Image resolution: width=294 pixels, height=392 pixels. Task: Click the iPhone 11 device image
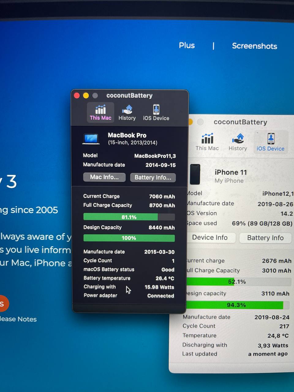[195, 174]
